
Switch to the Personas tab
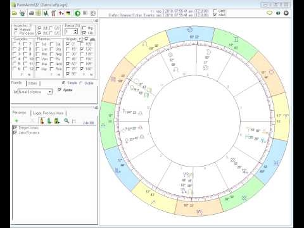tap(19, 113)
